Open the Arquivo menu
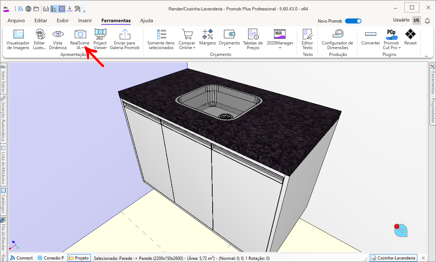Screen dimensions: 436x262 tap(16, 21)
